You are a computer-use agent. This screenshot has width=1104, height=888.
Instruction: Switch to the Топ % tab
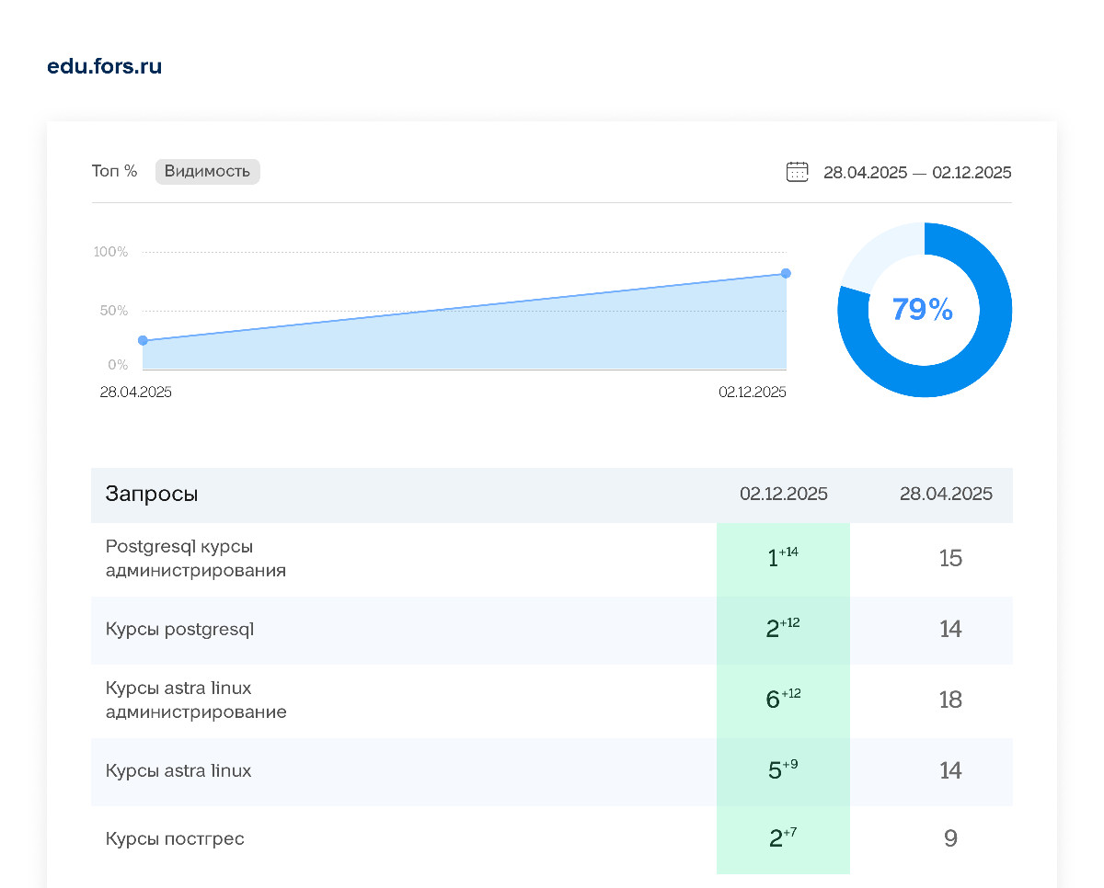click(x=114, y=172)
